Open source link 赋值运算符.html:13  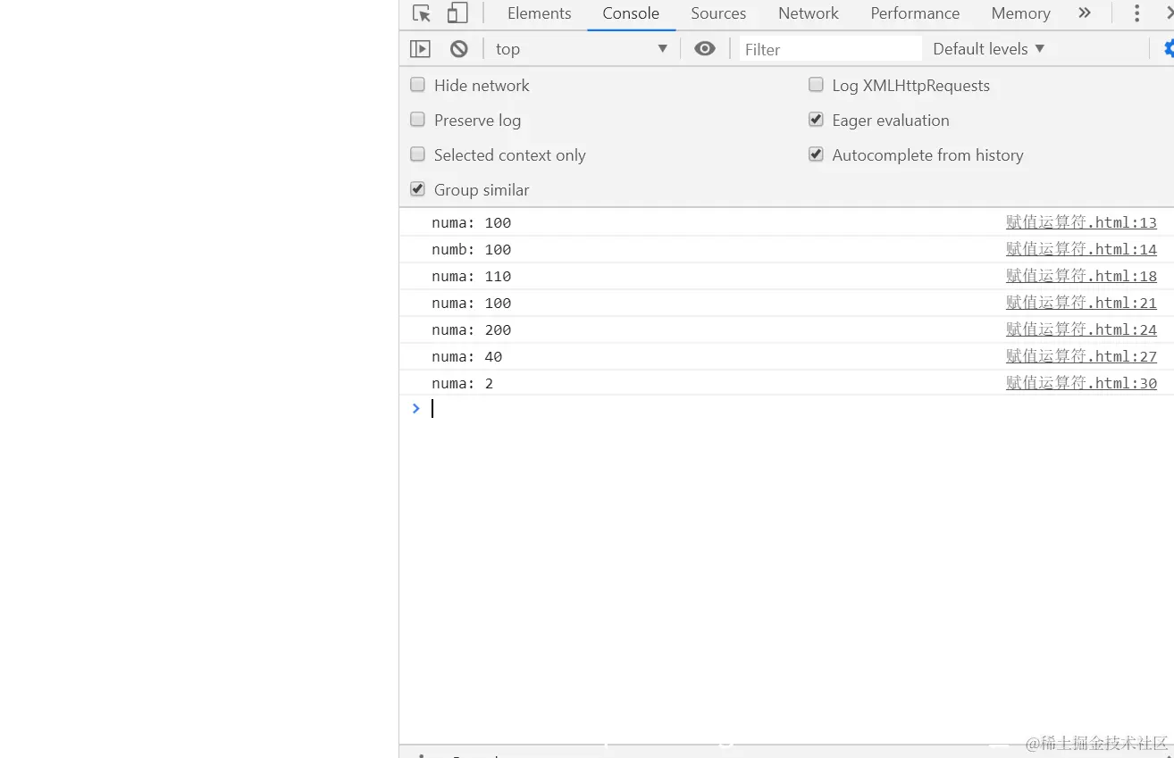pos(1081,222)
